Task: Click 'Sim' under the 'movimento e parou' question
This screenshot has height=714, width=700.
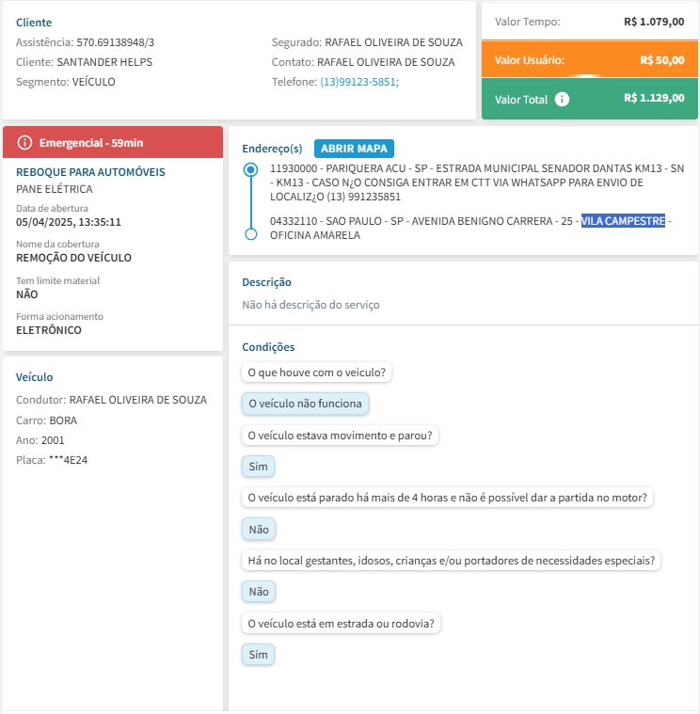Action: coord(258,467)
